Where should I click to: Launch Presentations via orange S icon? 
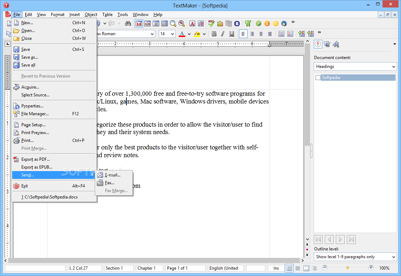(x=267, y=24)
